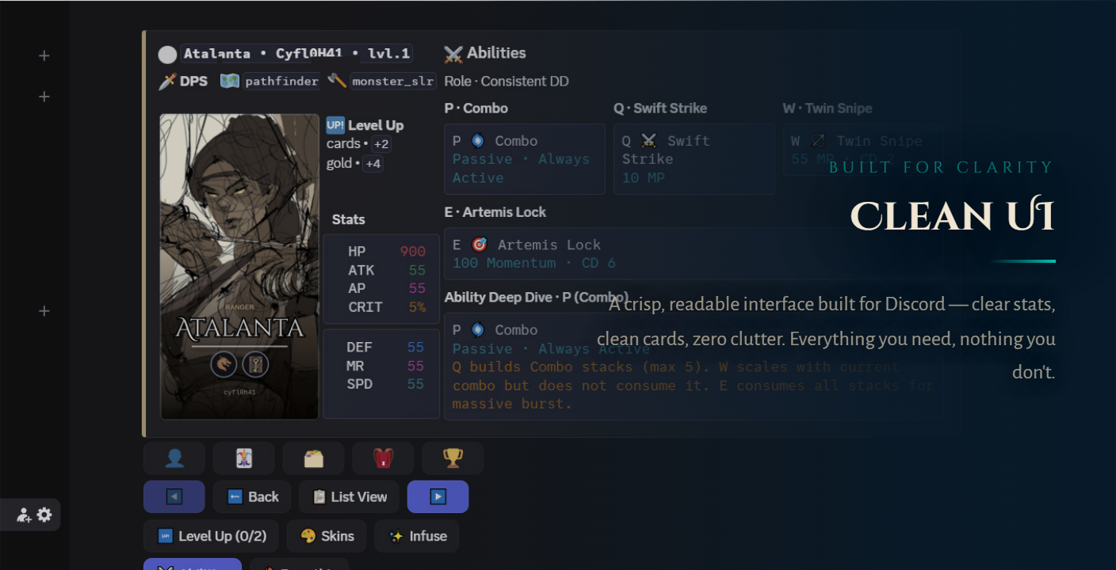1116x570 pixels.
Task: Open the Skins button
Action: [x=327, y=536]
